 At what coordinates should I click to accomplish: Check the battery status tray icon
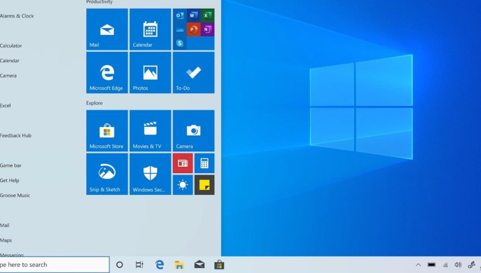[432, 265]
